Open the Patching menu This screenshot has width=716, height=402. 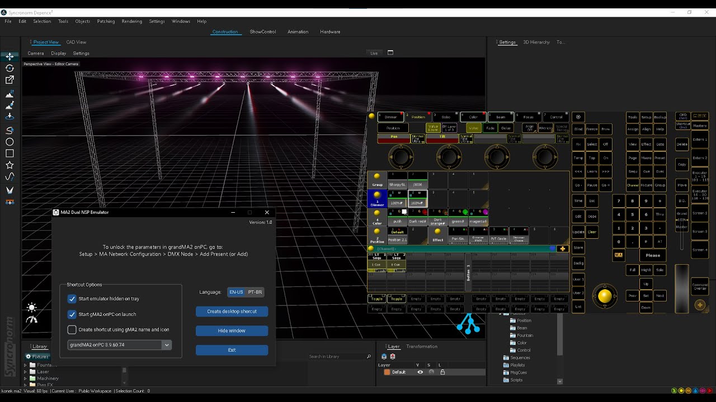coord(106,21)
